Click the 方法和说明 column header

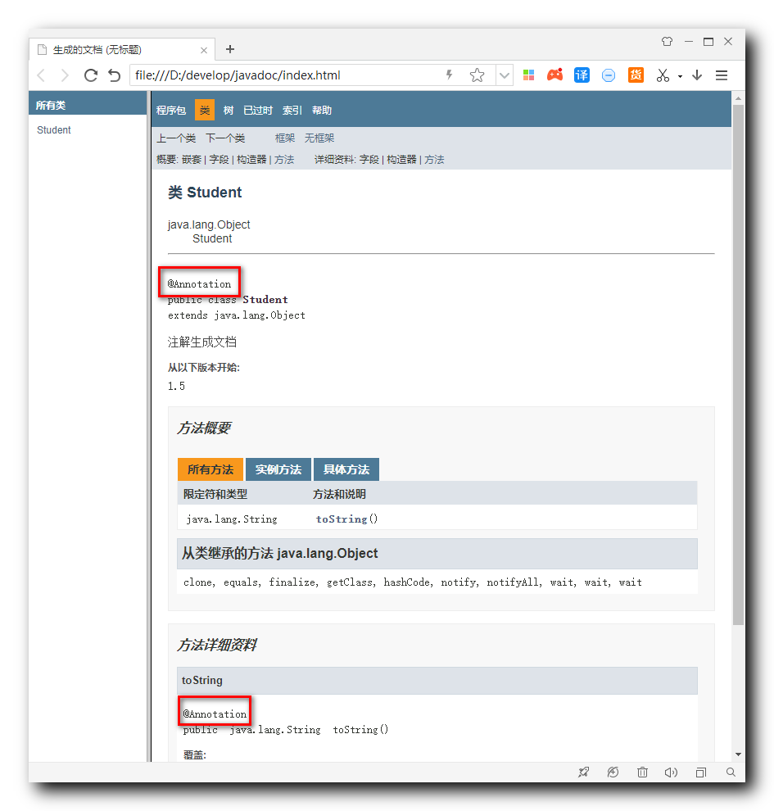pyautogui.click(x=339, y=494)
